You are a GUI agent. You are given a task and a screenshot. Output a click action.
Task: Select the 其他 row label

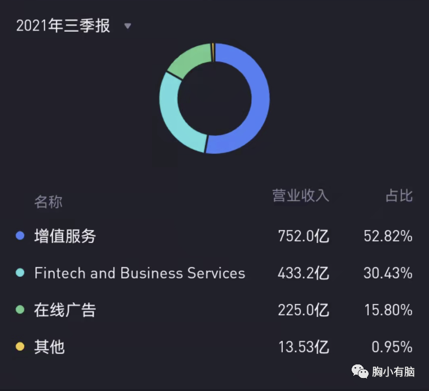coord(50,346)
